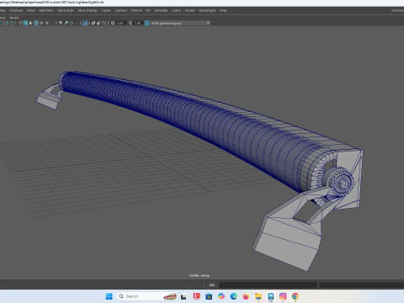Open Task View from the taskbar
Image resolution: width=404 pixels, height=303 pixels.
(183, 296)
